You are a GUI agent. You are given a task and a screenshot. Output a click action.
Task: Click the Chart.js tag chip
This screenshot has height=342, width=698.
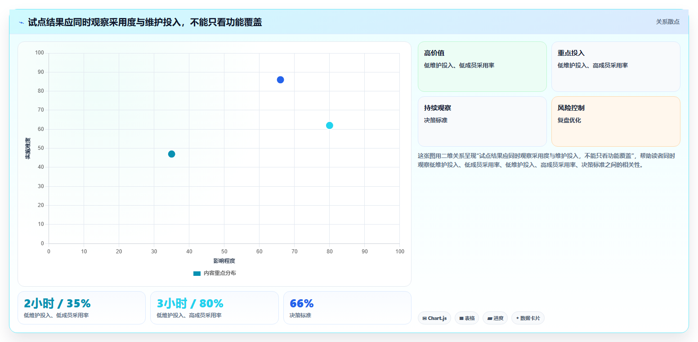(434, 318)
